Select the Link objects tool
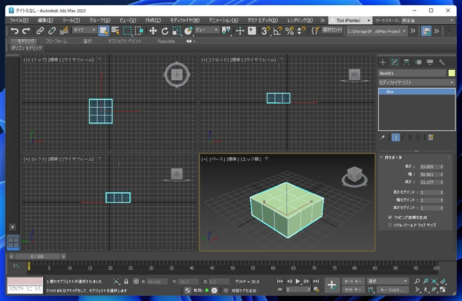 40,31
